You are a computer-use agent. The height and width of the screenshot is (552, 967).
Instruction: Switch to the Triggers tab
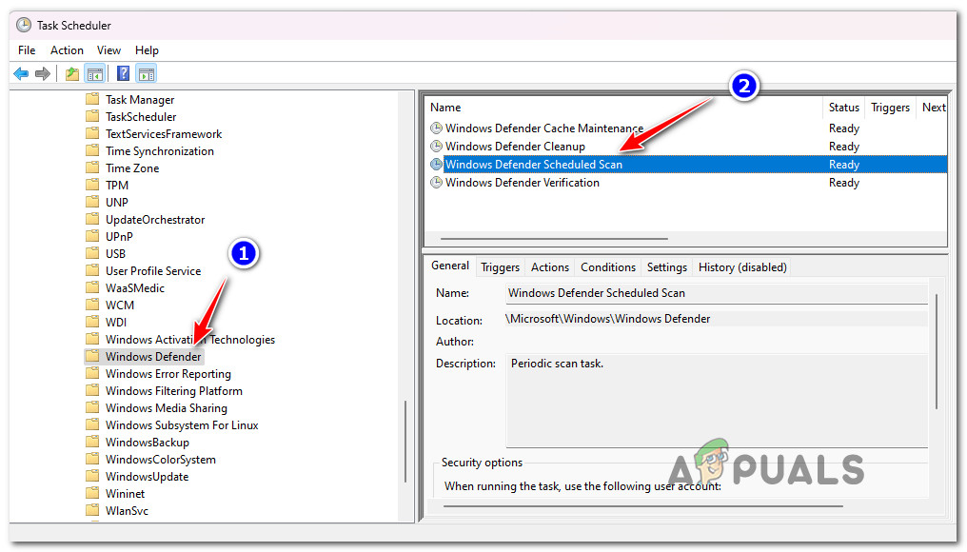[500, 267]
